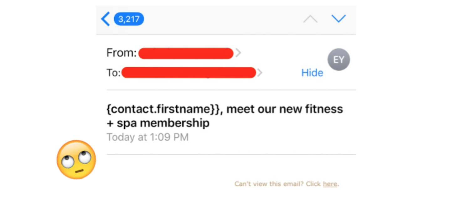This screenshot has height=206, width=449.
Task: Click the "Can't view this email?" text
Action: [269, 184]
